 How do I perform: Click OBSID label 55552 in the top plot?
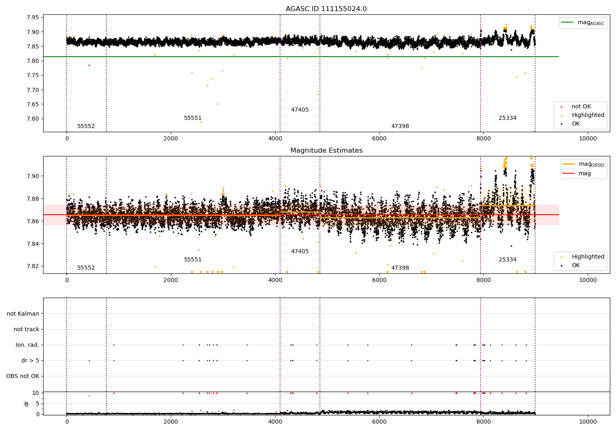(x=86, y=126)
